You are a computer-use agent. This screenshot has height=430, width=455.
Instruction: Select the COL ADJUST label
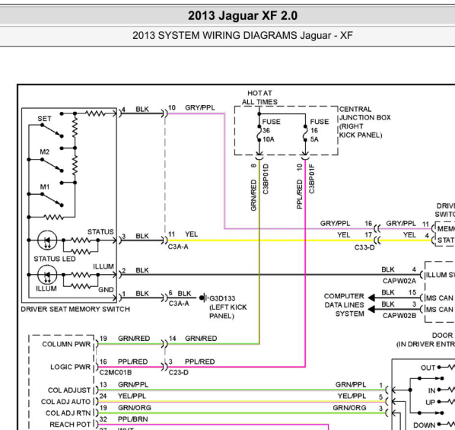tap(69, 390)
